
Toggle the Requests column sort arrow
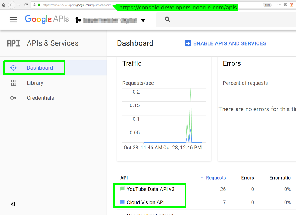202,178
